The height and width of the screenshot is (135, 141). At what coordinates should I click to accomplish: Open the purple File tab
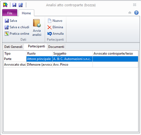pos(10,13)
